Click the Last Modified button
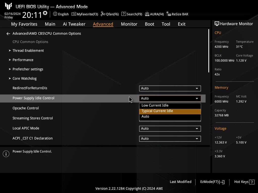Image resolution: width=258 pixels, height=193 pixels. click(180, 182)
